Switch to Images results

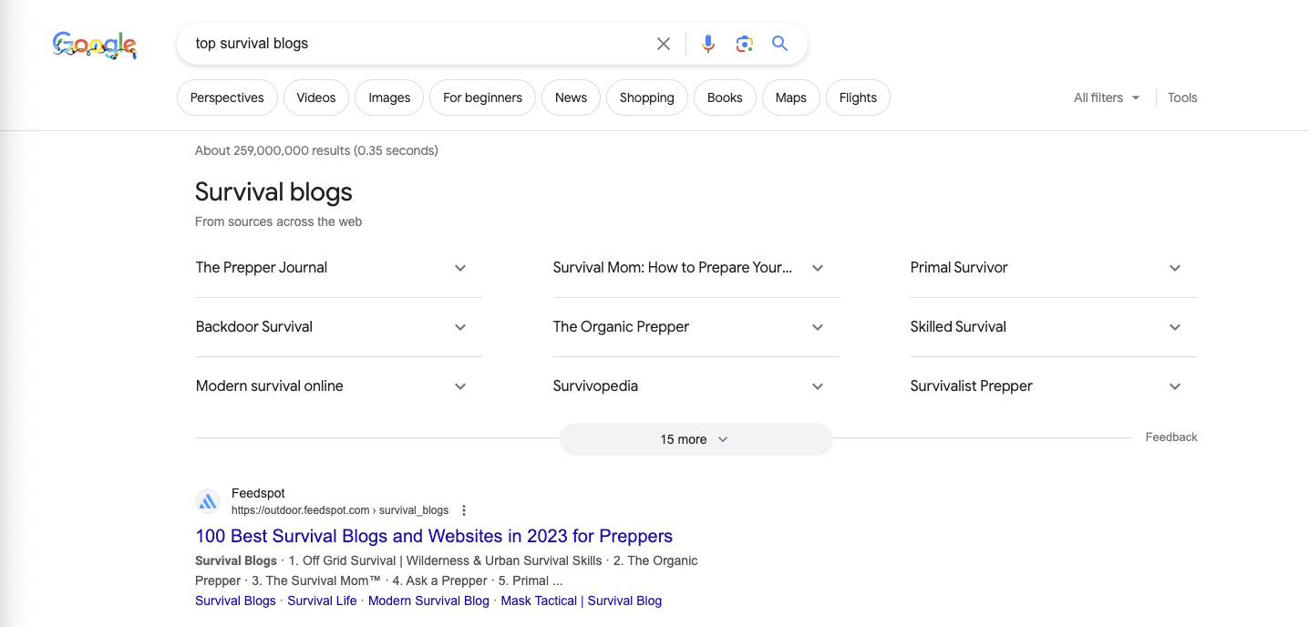[389, 98]
